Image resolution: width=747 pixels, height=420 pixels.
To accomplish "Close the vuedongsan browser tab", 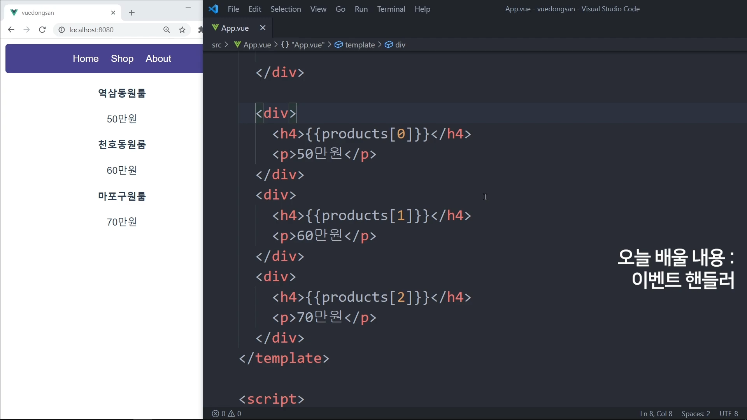I will 113,13.
